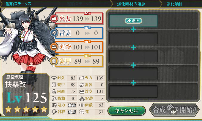Click the 選択 button in first material slot

pyautogui.click(x=133, y=21)
